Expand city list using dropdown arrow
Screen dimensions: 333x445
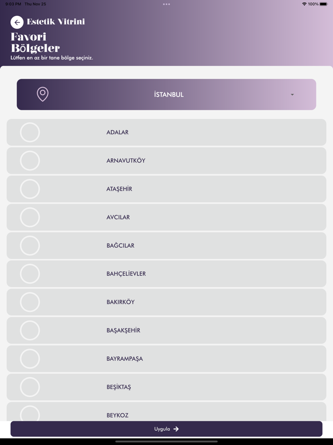pos(292,95)
